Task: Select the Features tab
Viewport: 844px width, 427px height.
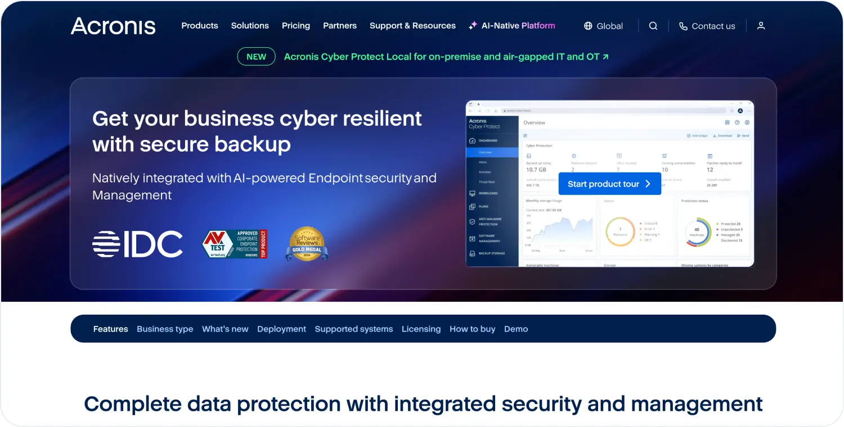Action: click(111, 329)
